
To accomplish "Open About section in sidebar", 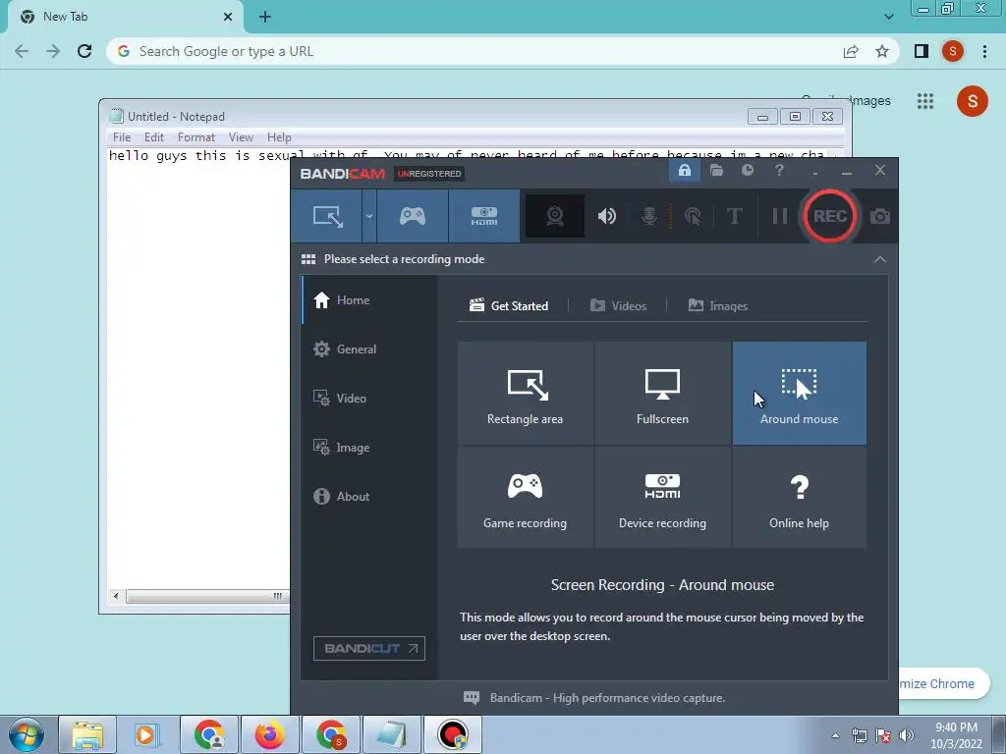I will 369,496.
